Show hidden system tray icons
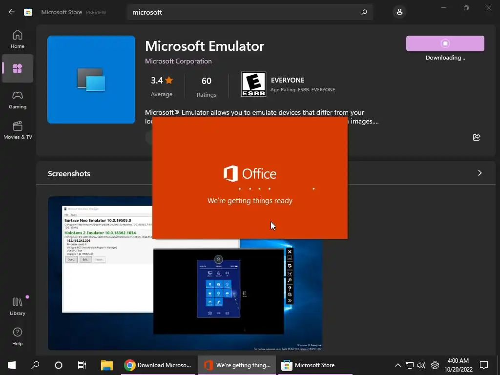 [x=397, y=365]
